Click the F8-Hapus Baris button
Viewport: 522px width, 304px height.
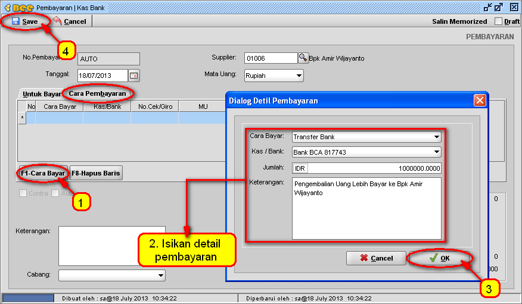click(x=96, y=173)
